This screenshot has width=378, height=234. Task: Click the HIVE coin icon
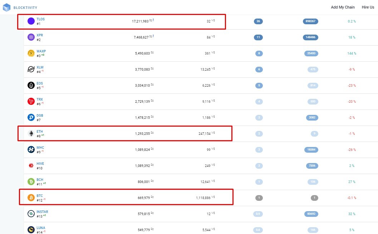click(31, 166)
